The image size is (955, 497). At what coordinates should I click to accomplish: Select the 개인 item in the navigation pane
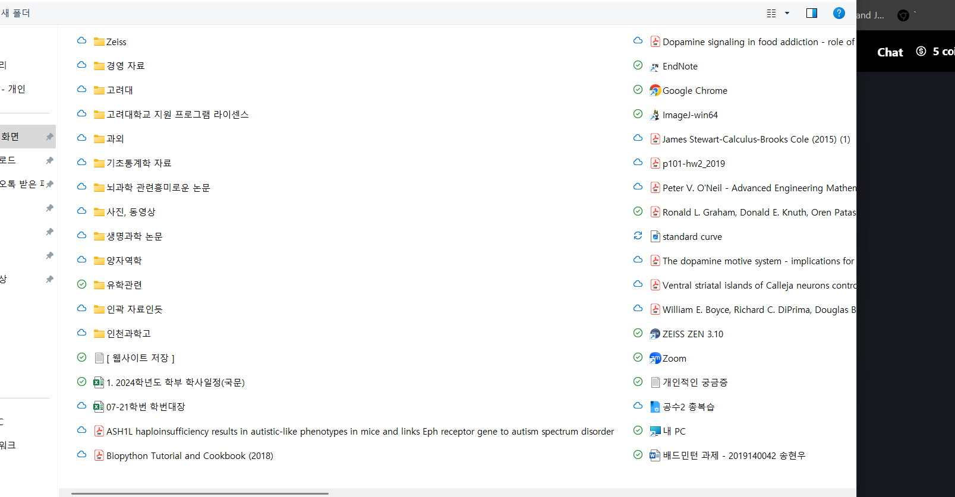pyautogui.click(x=13, y=89)
